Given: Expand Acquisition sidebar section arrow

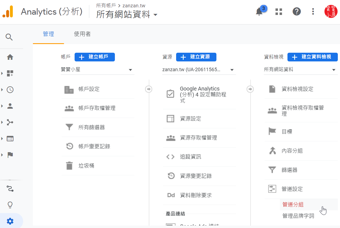Looking at the screenshot, I should point(2,122).
